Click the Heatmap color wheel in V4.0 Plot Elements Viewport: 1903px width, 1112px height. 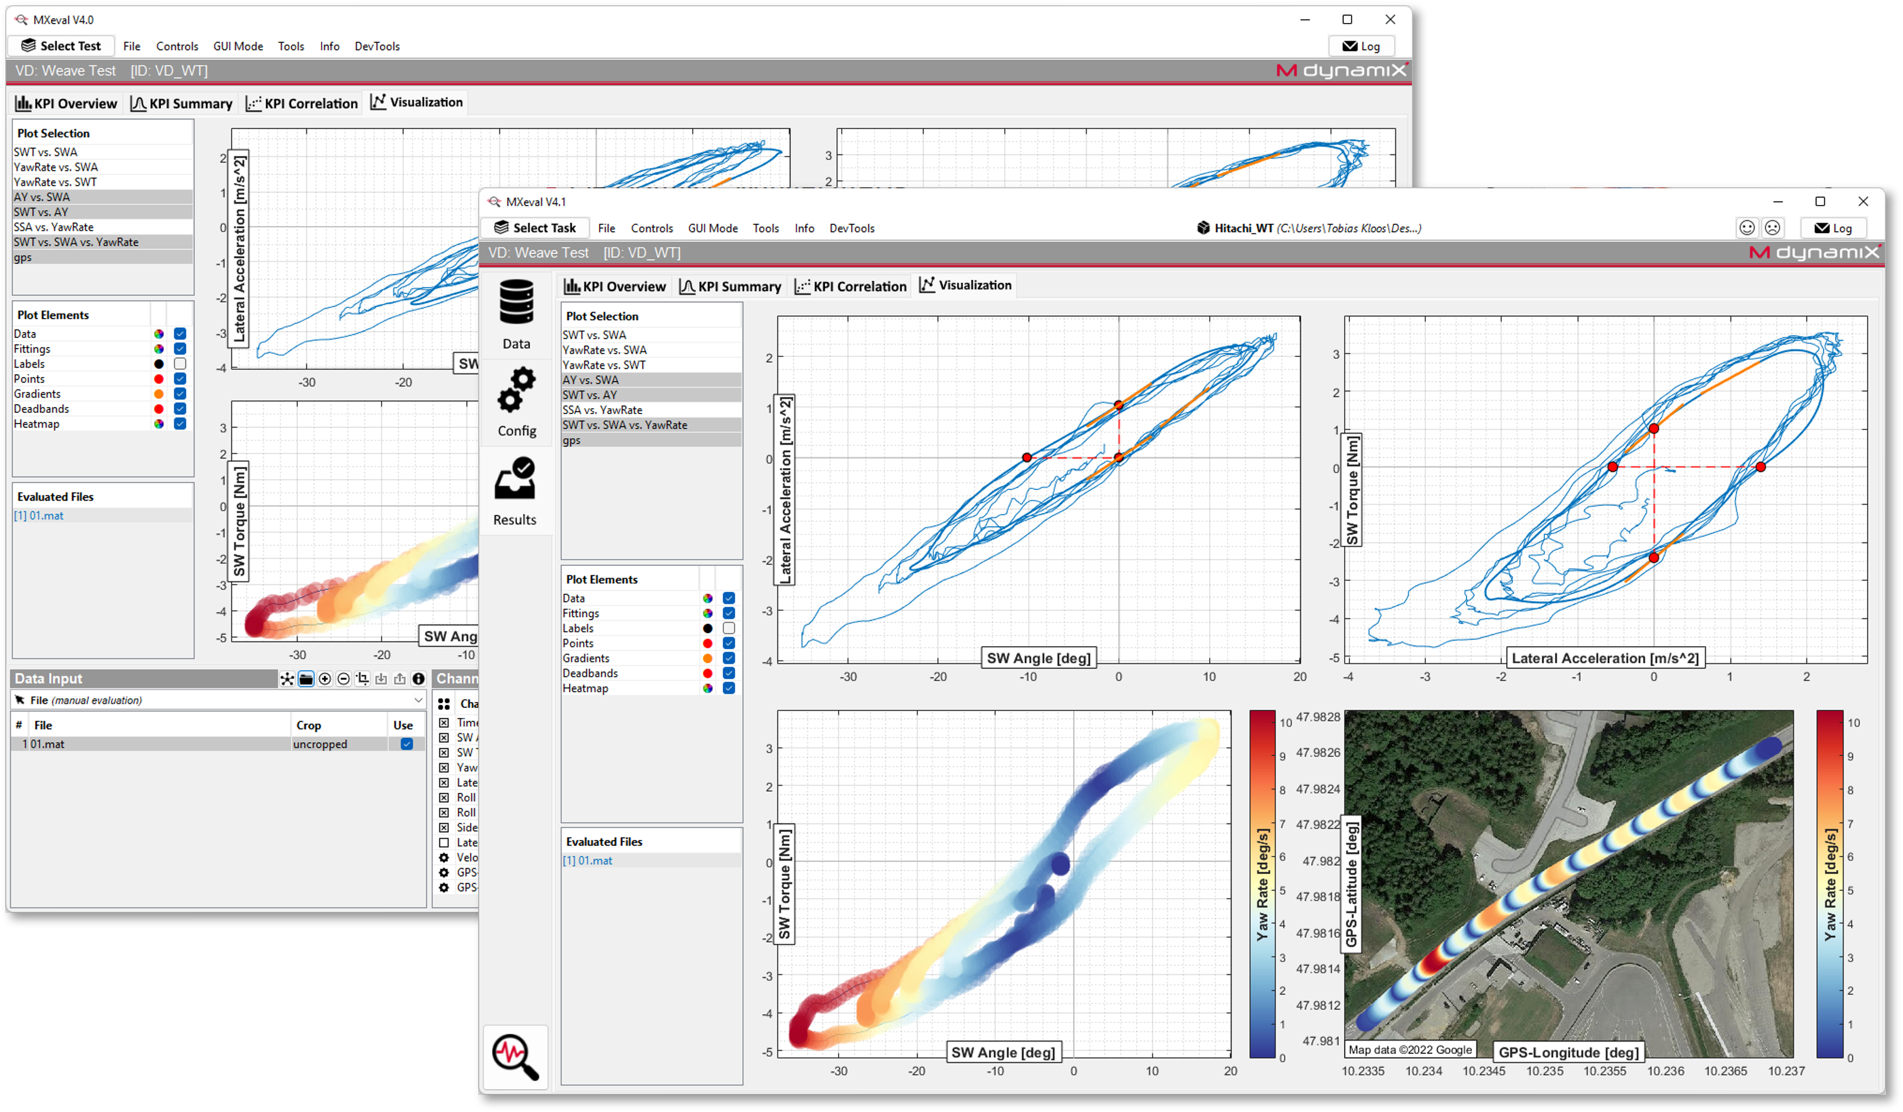[x=158, y=424]
